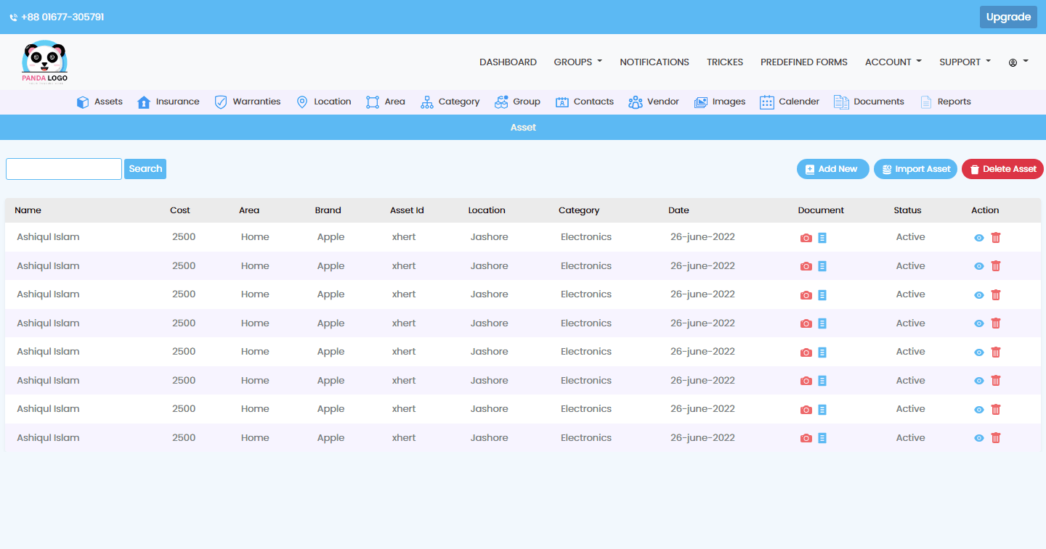Open PREDEFINED FORMS menu item
The width and height of the screenshot is (1046, 549).
coord(803,62)
